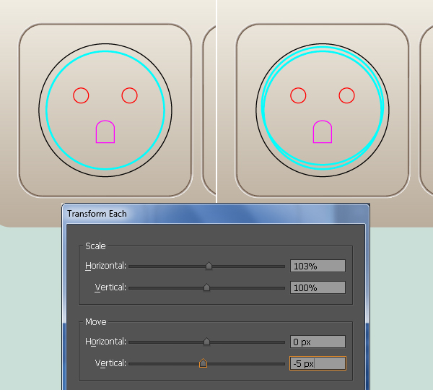Click the Move group label

(x=96, y=321)
